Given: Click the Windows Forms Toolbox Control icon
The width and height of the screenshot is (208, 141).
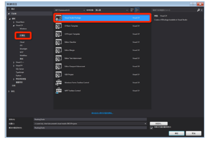Looking at the screenshot, I should pos(59,83).
